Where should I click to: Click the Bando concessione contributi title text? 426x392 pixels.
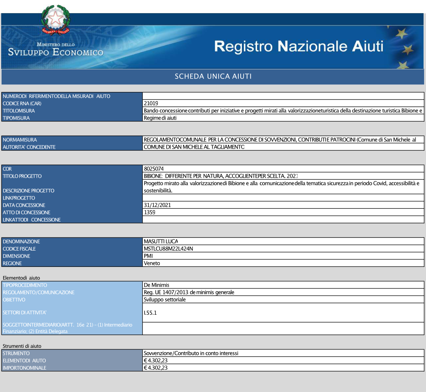[283, 111]
